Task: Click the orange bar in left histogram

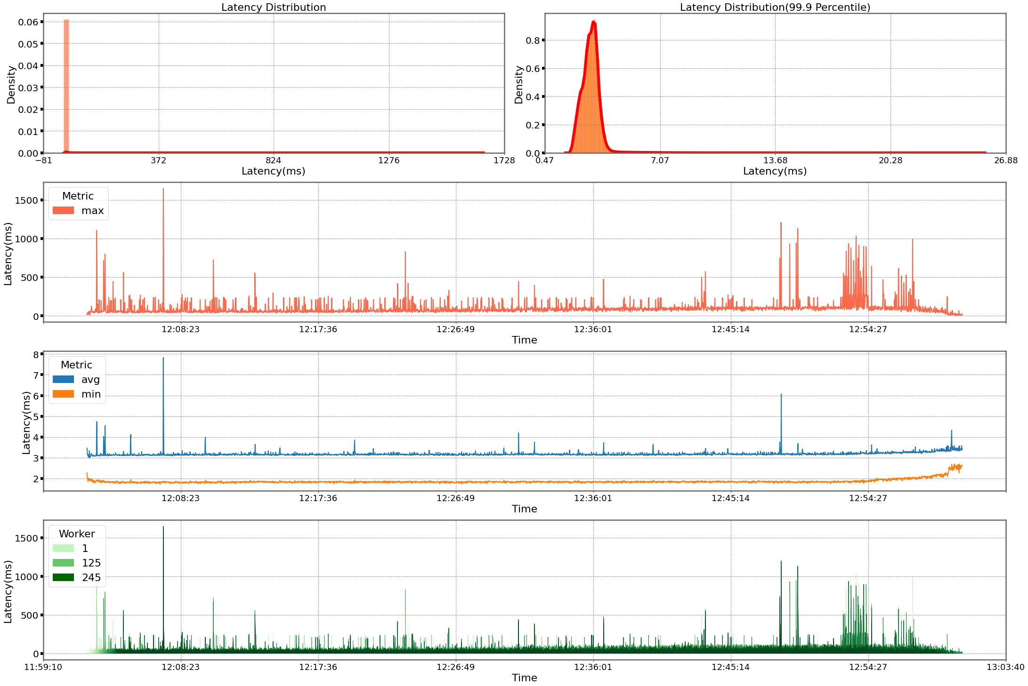Action: coord(66,85)
